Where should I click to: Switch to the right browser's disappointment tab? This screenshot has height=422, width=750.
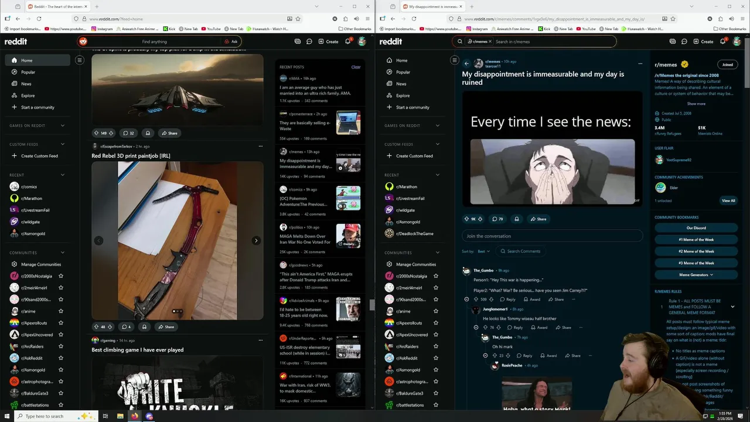432,6
